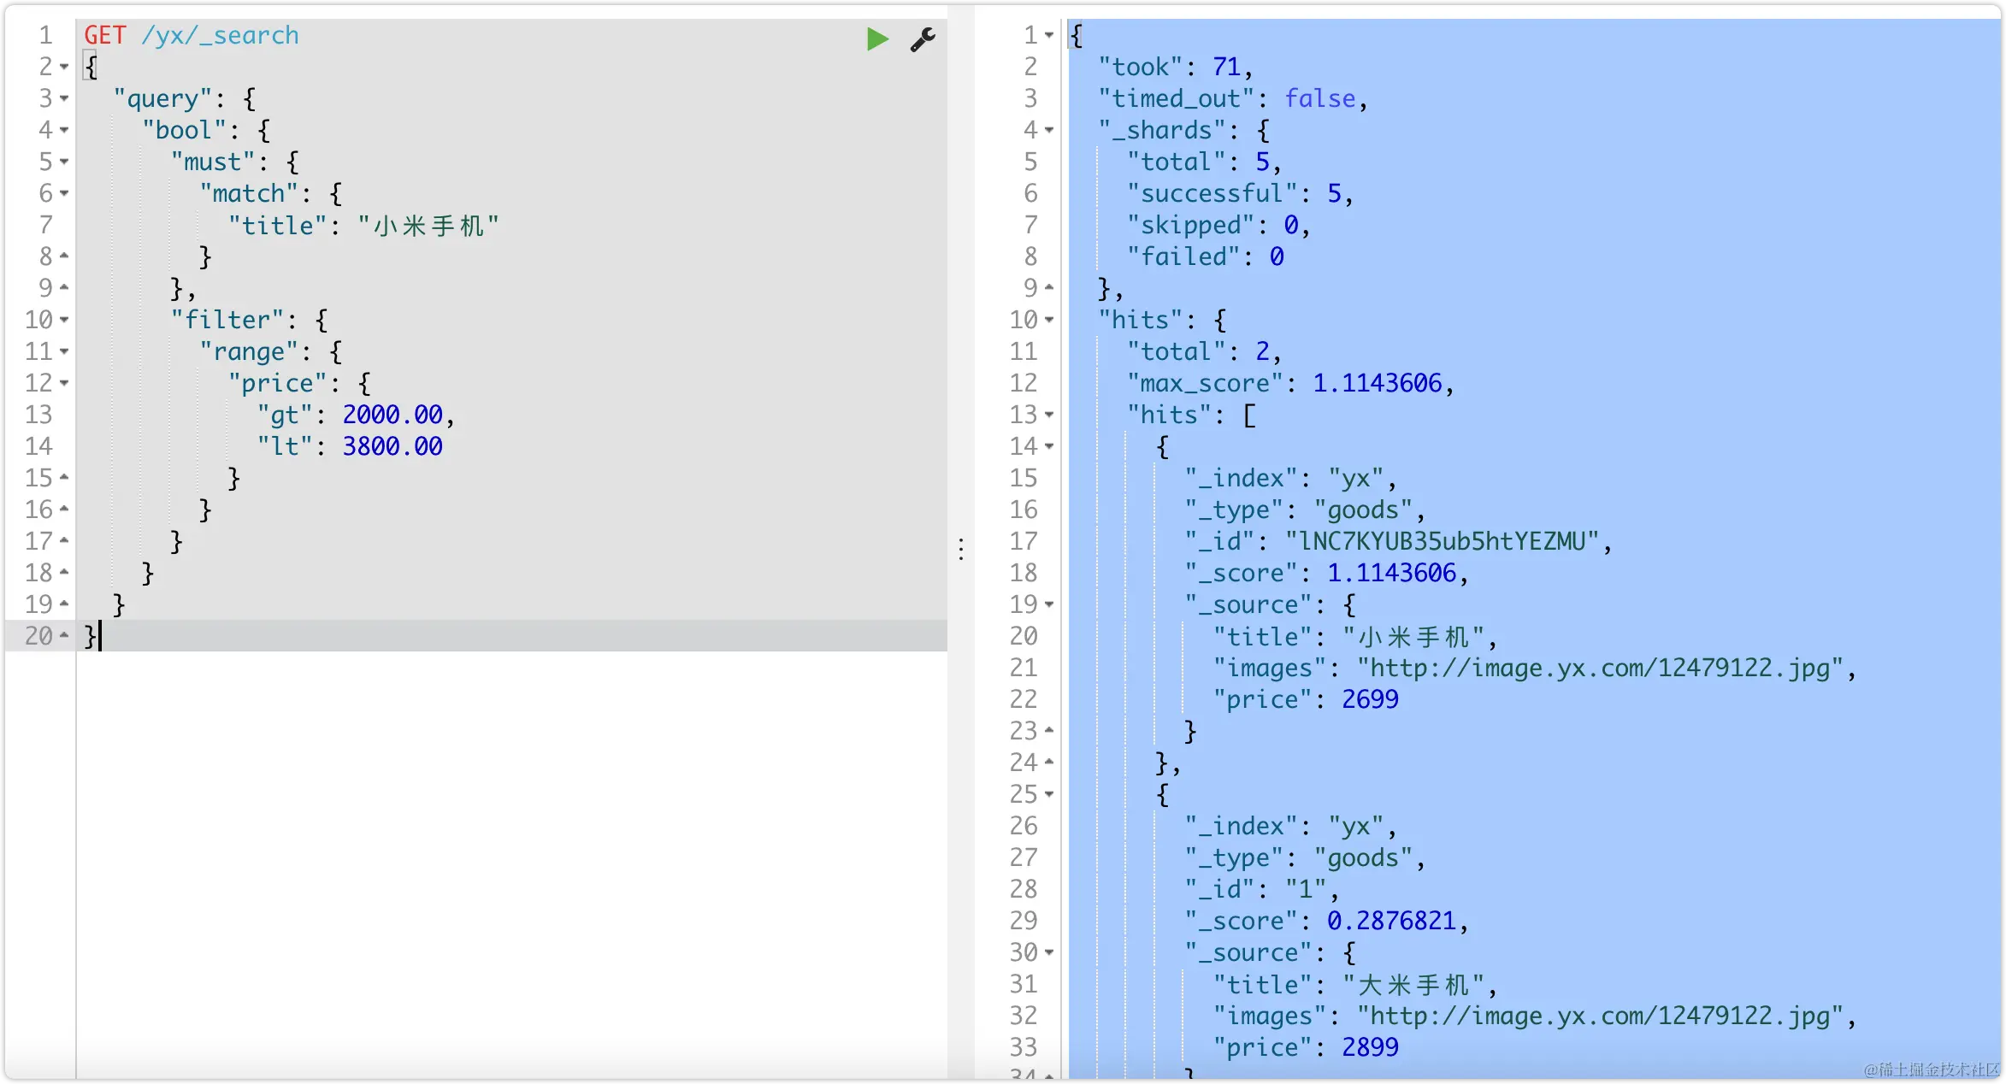Fold the response "hits" object at line 10
Screen dimensions: 2006x1084
coord(1049,321)
